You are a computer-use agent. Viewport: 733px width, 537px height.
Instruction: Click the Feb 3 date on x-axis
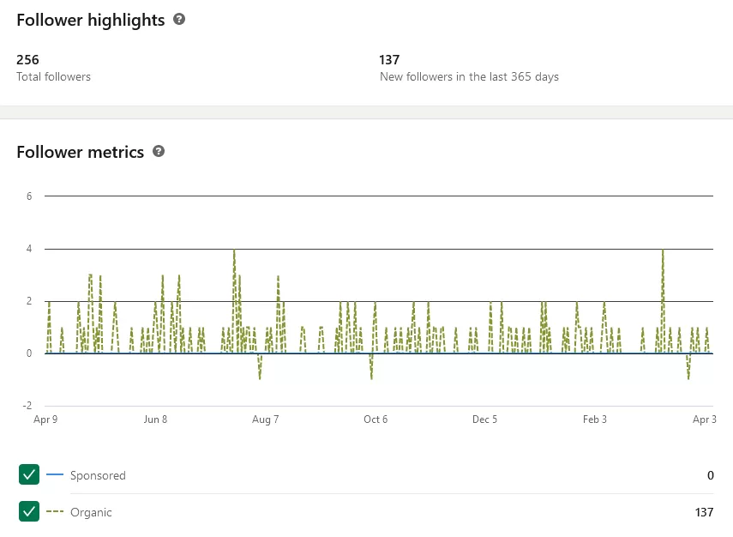(595, 419)
